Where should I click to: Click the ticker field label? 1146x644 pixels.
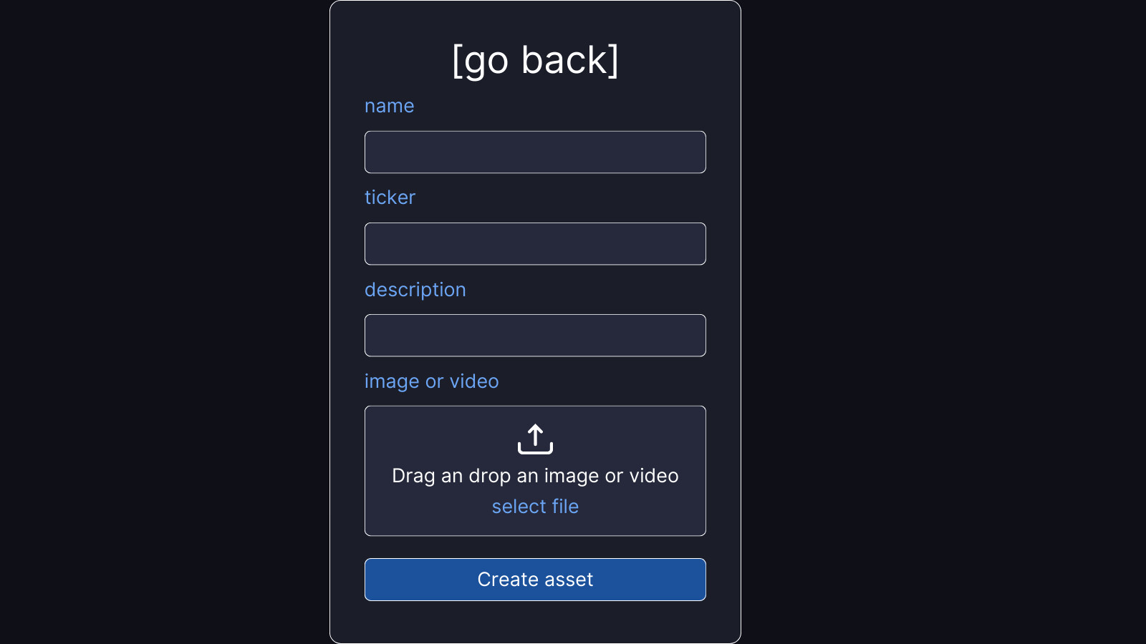(390, 197)
